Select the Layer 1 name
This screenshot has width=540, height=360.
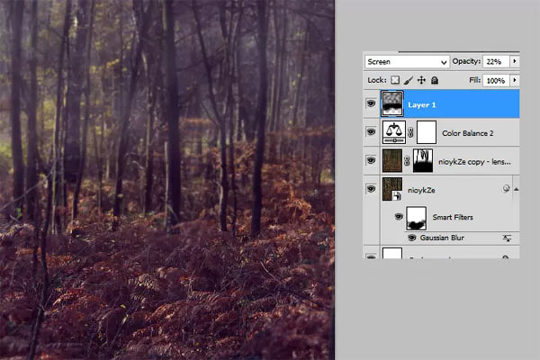coord(422,105)
